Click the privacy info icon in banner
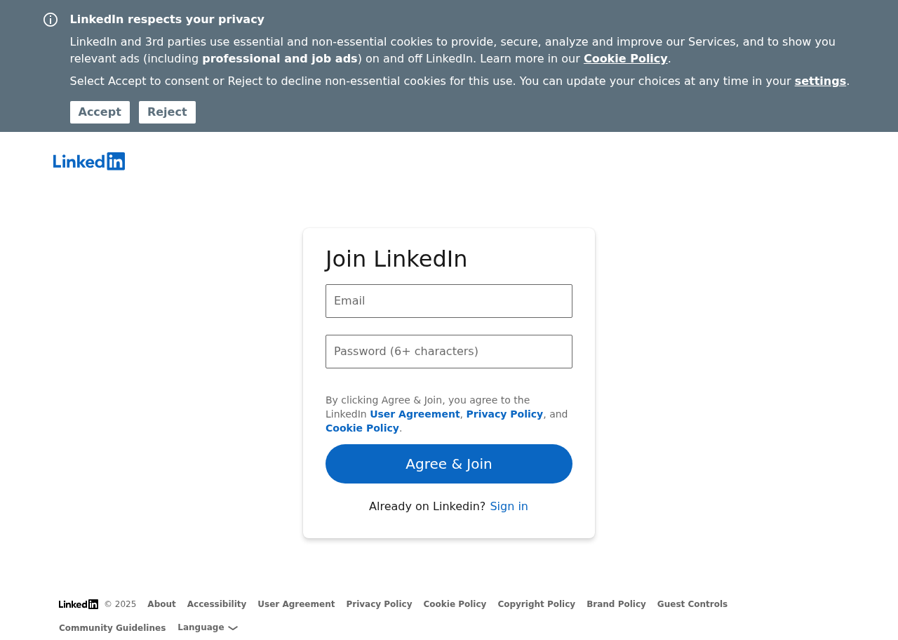 tap(51, 20)
